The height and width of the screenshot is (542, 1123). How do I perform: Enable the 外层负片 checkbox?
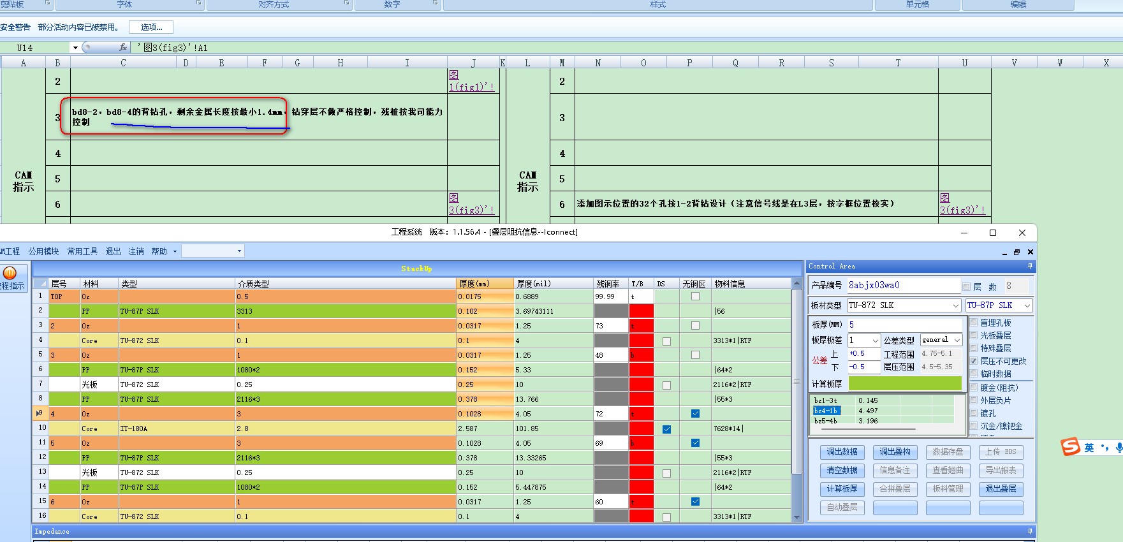[974, 400]
